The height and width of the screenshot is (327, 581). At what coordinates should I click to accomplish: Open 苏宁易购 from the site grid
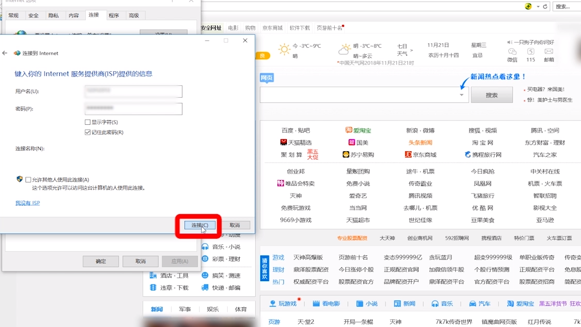pyautogui.click(x=358, y=154)
